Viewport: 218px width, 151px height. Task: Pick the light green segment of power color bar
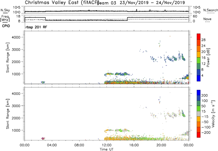click(199, 60)
